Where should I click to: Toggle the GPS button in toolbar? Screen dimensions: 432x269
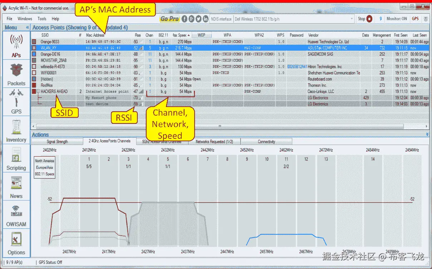coord(415,19)
